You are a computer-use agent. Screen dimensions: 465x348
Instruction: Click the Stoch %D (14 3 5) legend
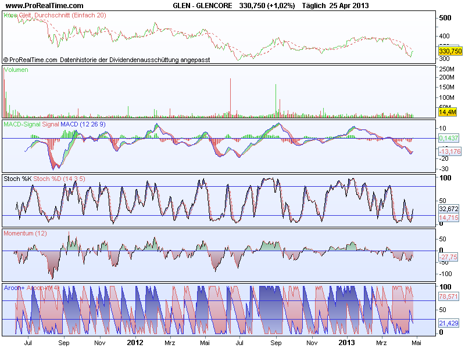pos(59,179)
